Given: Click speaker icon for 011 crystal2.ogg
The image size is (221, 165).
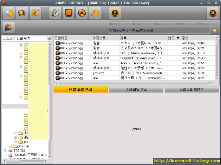Looking at the screenshot, I should coord(58,63).
